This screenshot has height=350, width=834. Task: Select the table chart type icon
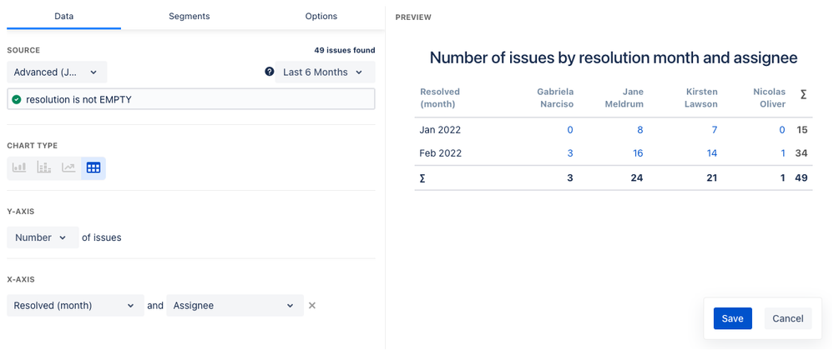point(93,167)
